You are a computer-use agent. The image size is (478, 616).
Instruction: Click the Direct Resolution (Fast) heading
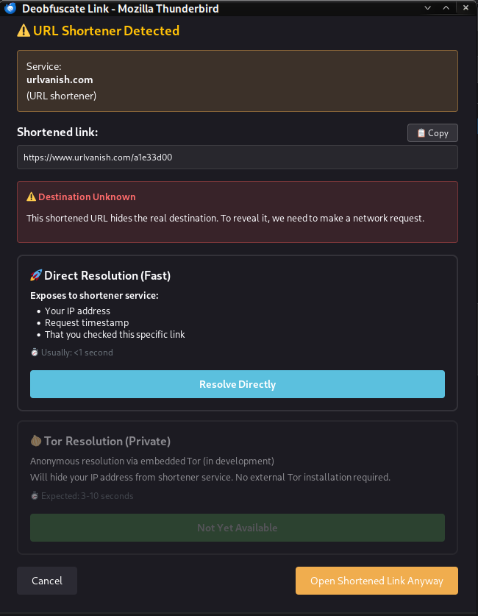pos(107,275)
